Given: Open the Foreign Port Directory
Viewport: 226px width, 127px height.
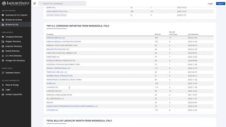Looking at the screenshot, I should click(x=15, y=60).
